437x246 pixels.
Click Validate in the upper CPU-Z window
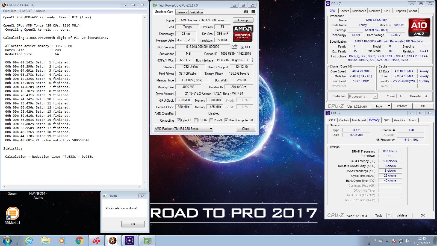pyautogui.click(x=402, y=106)
